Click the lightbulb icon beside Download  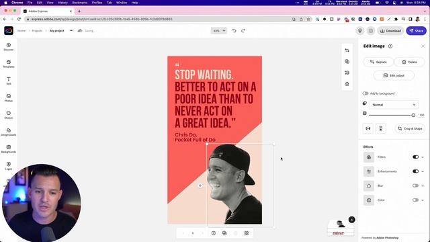point(360,31)
